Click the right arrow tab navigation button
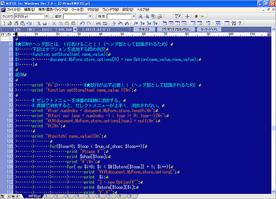Image resolution: width=276 pixels, height=199 pixels. click(17, 196)
